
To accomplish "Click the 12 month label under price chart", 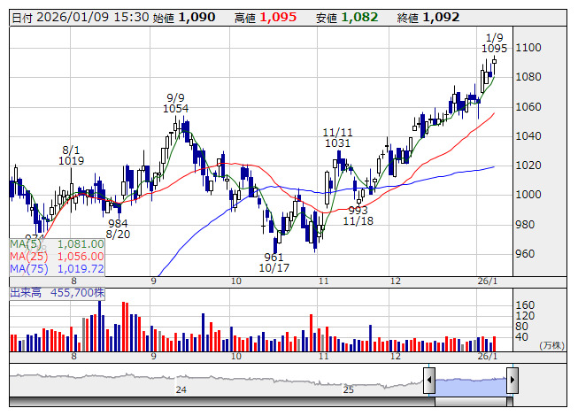I will (395, 281).
